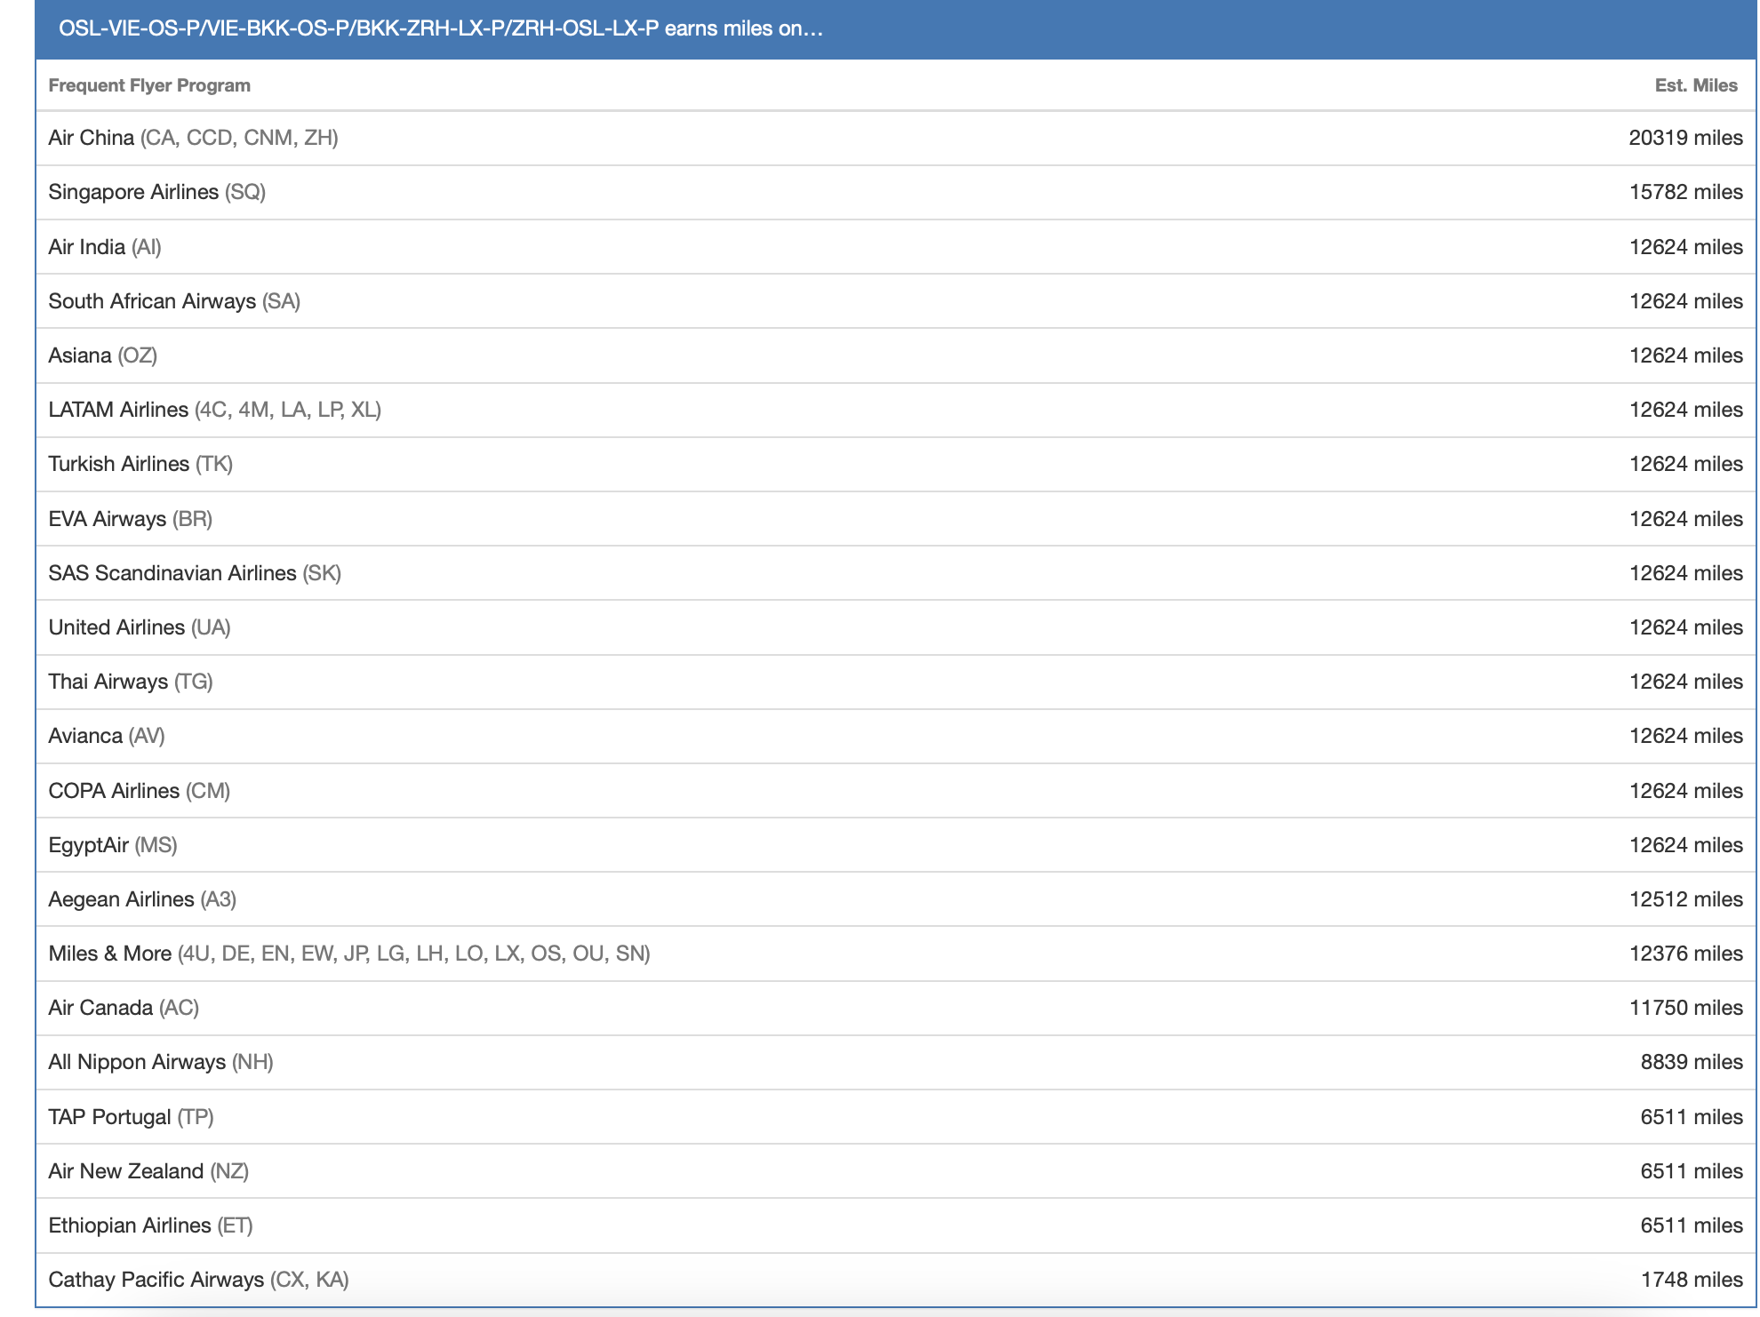This screenshot has height=1317, width=1760.
Task: Click the 1748 miles value
Action: click(1692, 1280)
